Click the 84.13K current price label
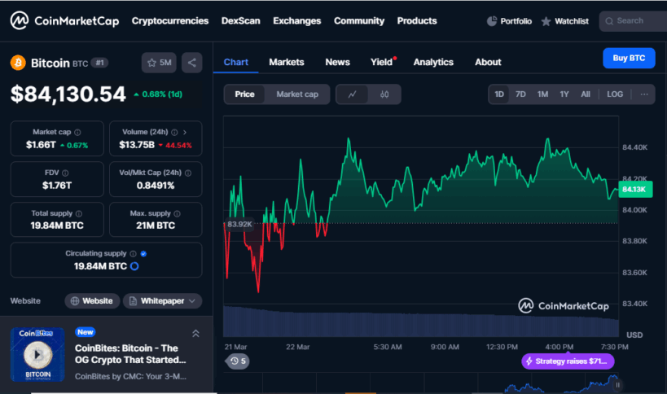Image resolution: width=667 pixels, height=394 pixels. coord(635,189)
